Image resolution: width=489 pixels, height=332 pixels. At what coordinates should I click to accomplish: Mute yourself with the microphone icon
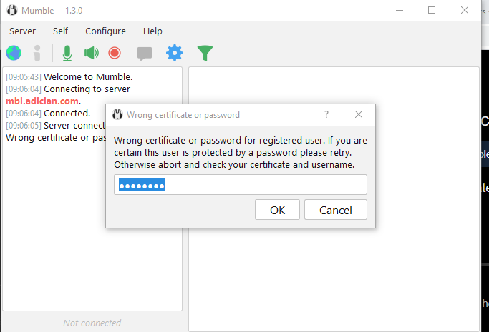(67, 53)
